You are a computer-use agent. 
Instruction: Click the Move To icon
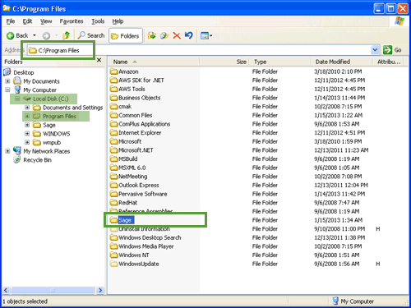(152, 35)
